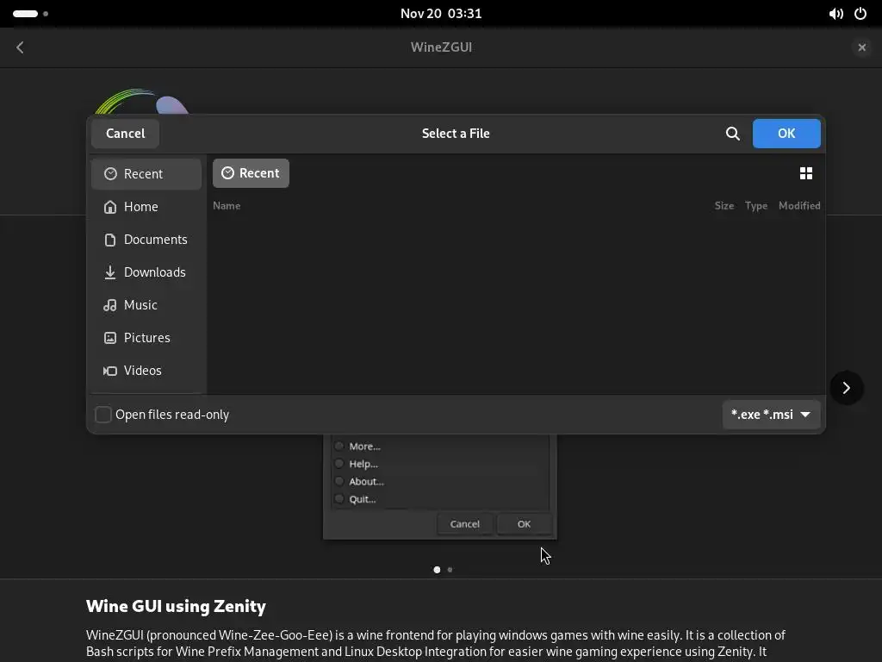Sort files by Modified column
Screen dimensions: 882x662
click(x=799, y=205)
